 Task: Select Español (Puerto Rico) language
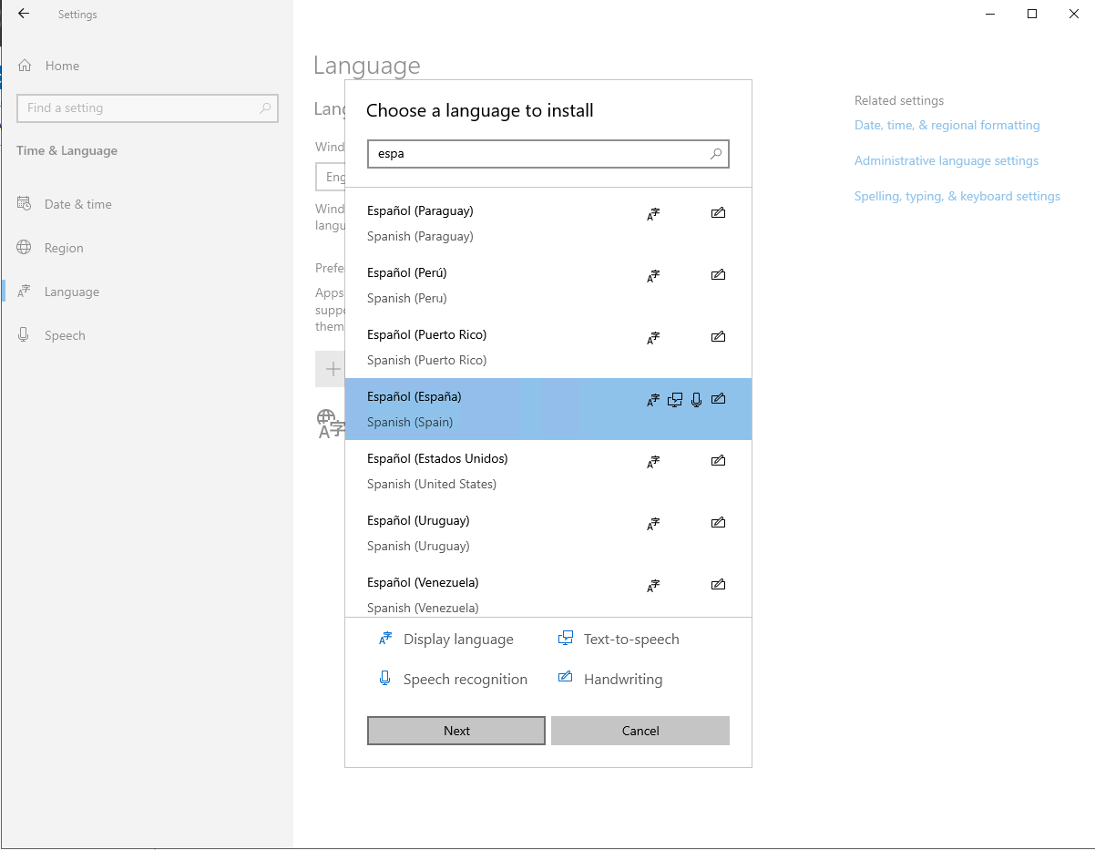point(548,347)
